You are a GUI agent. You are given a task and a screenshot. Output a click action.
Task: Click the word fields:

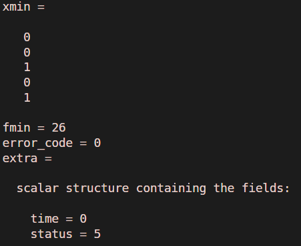(x=266, y=188)
